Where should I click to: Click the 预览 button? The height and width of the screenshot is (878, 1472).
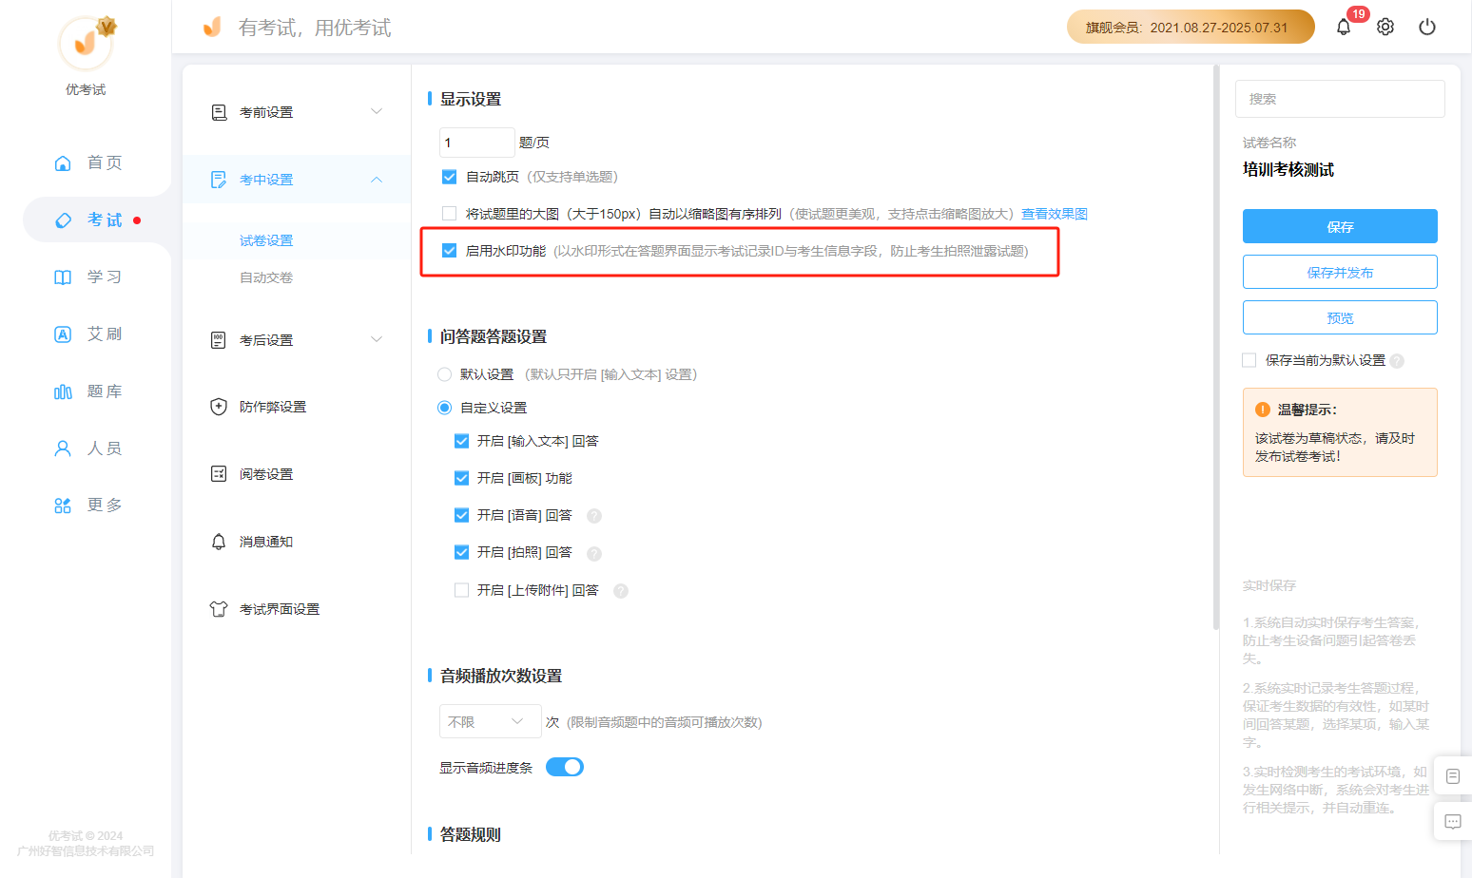point(1340,317)
